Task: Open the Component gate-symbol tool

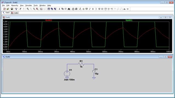Action: (x=102, y=9)
